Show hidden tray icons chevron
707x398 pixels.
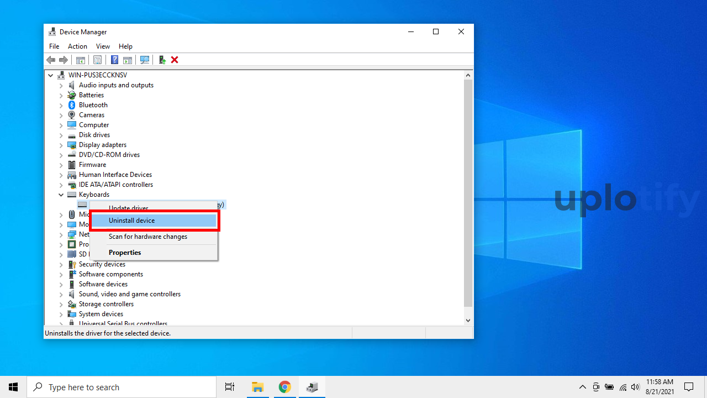[x=583, y=387]
